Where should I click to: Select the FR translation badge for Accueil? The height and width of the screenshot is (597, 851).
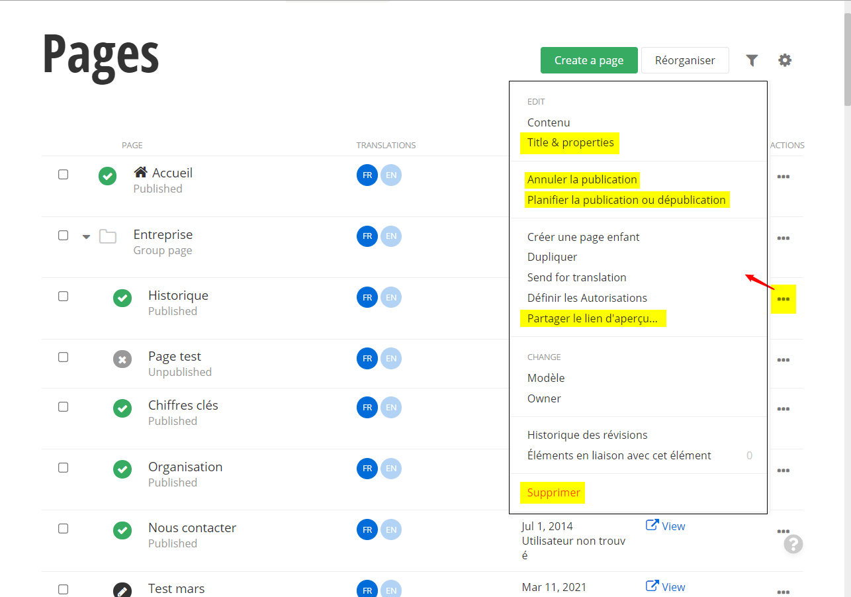[x=367, y=175]
